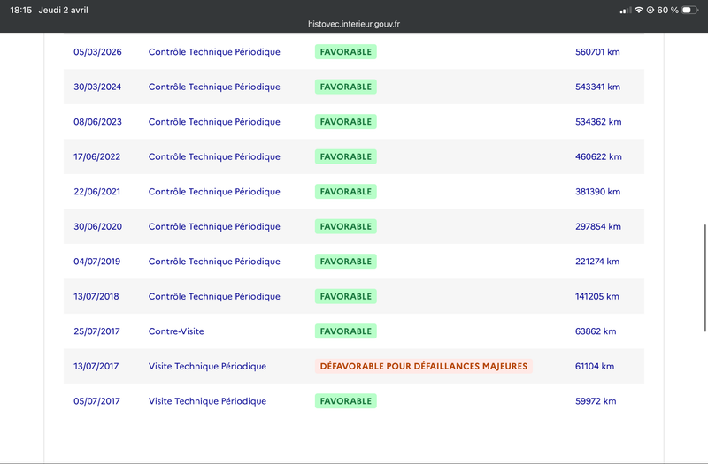Tap the 18:15 clock in status bar
The width and height of the screenshot is (708, 464).
click(x=23, y=10)
